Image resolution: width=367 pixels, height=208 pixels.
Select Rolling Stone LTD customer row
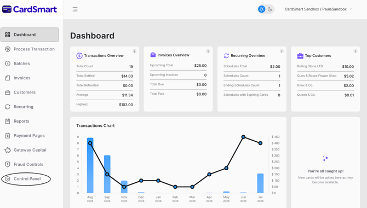325,66
